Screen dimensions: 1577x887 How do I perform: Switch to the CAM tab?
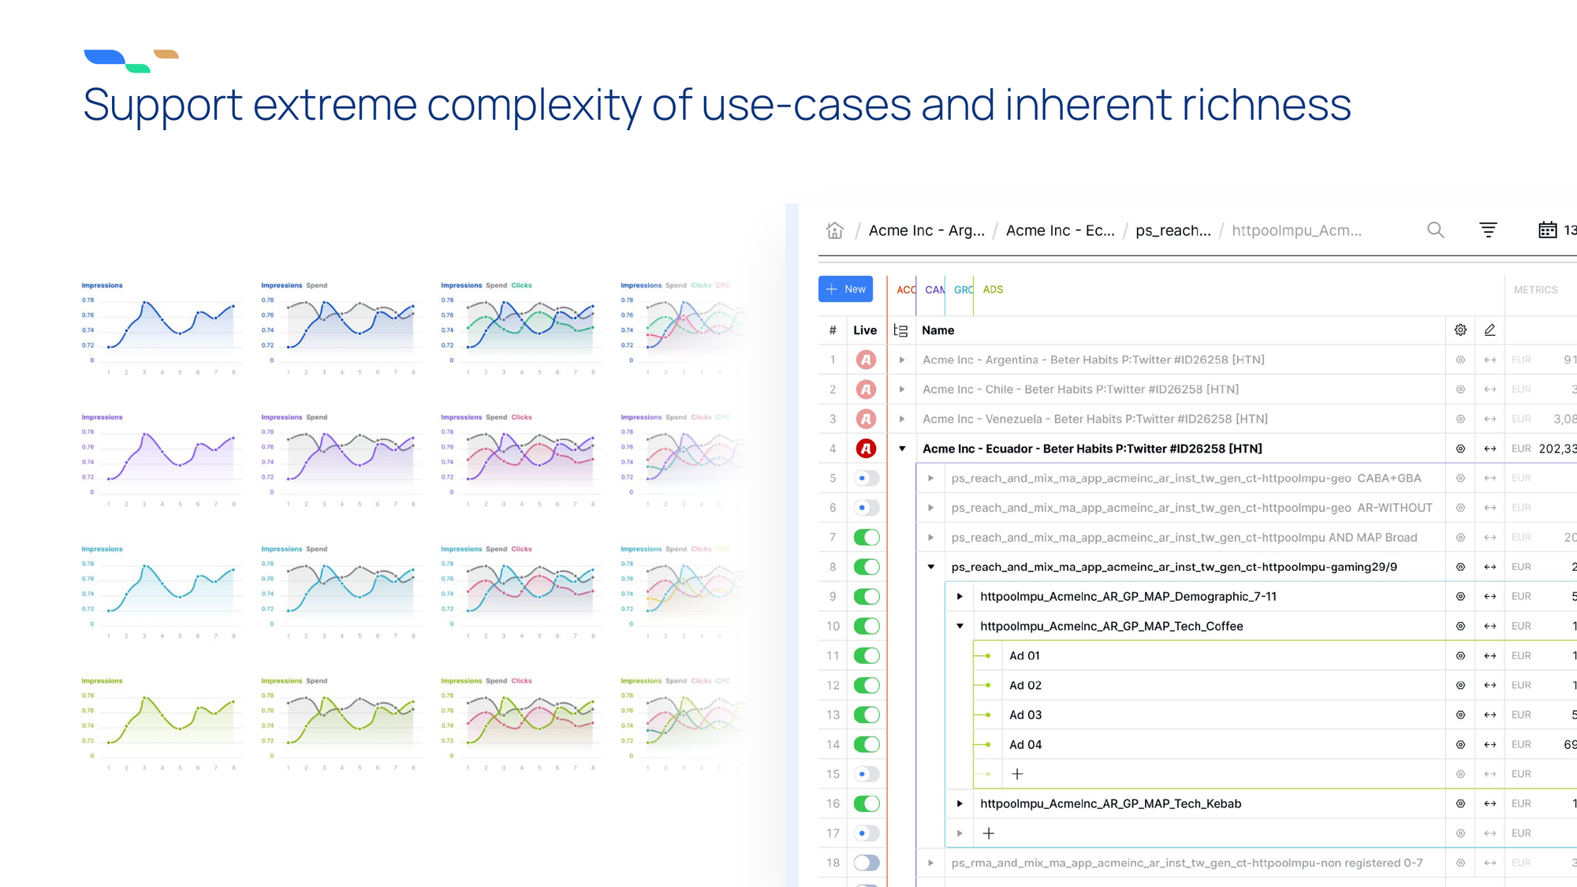pos(934,289)
